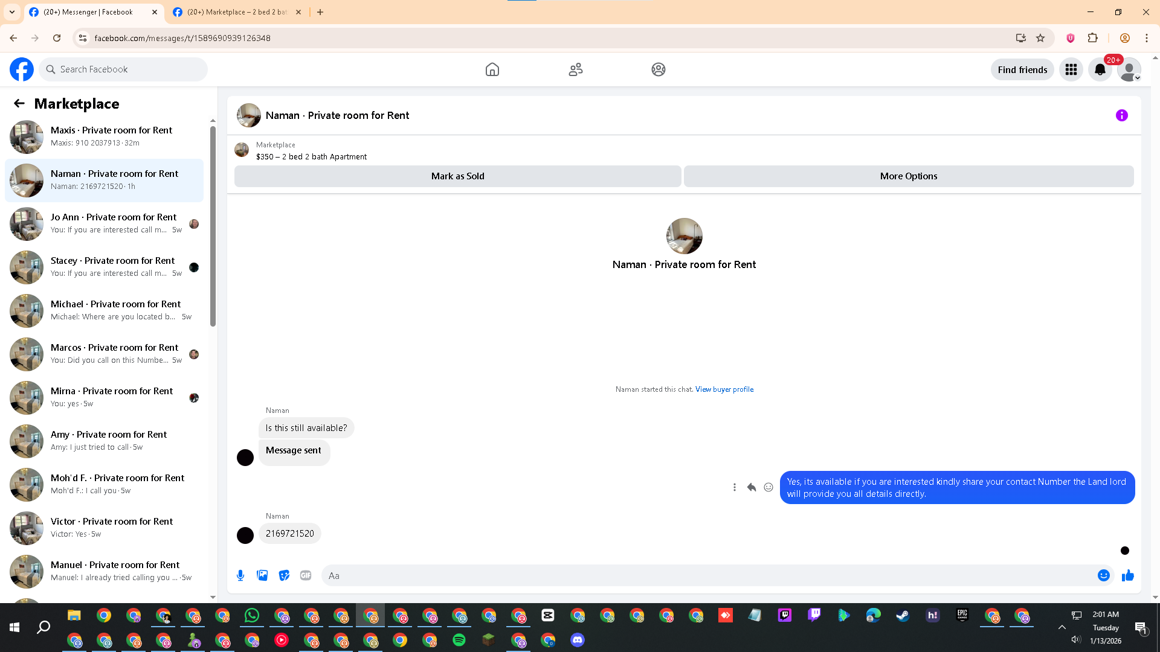Click Mark as Sold button
This screenshot has height=652, width=1160.
457,176
